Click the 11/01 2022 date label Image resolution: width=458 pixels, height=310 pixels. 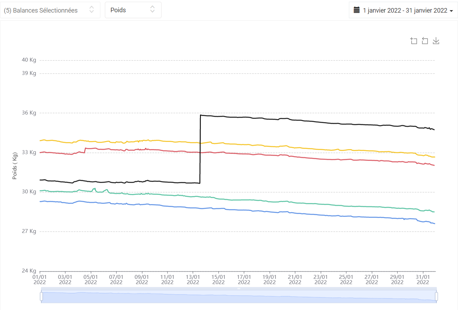(167, 279)
